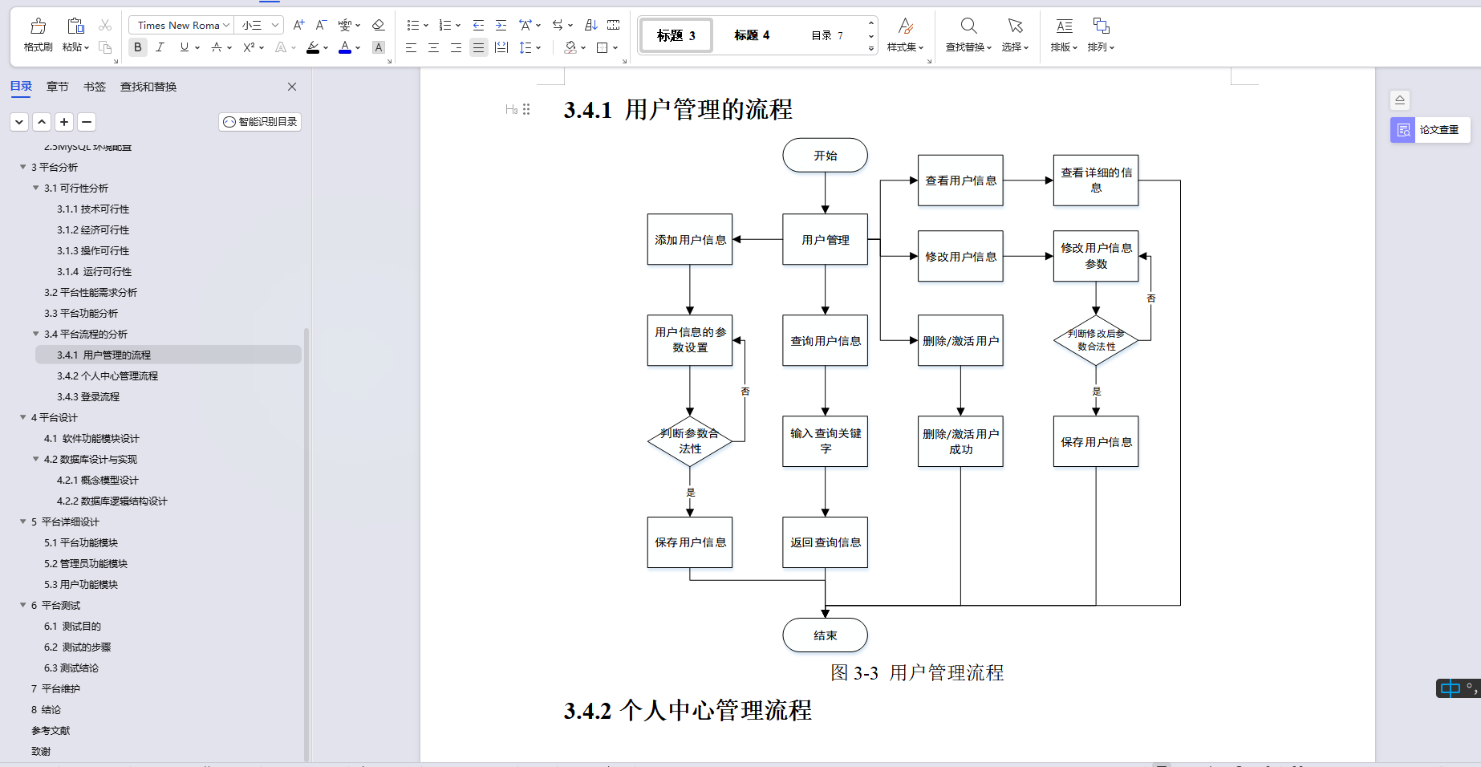Viewport: 1481px width, 767px height.
Task: Pick the blue font color swatch
Action: point(344,47)
